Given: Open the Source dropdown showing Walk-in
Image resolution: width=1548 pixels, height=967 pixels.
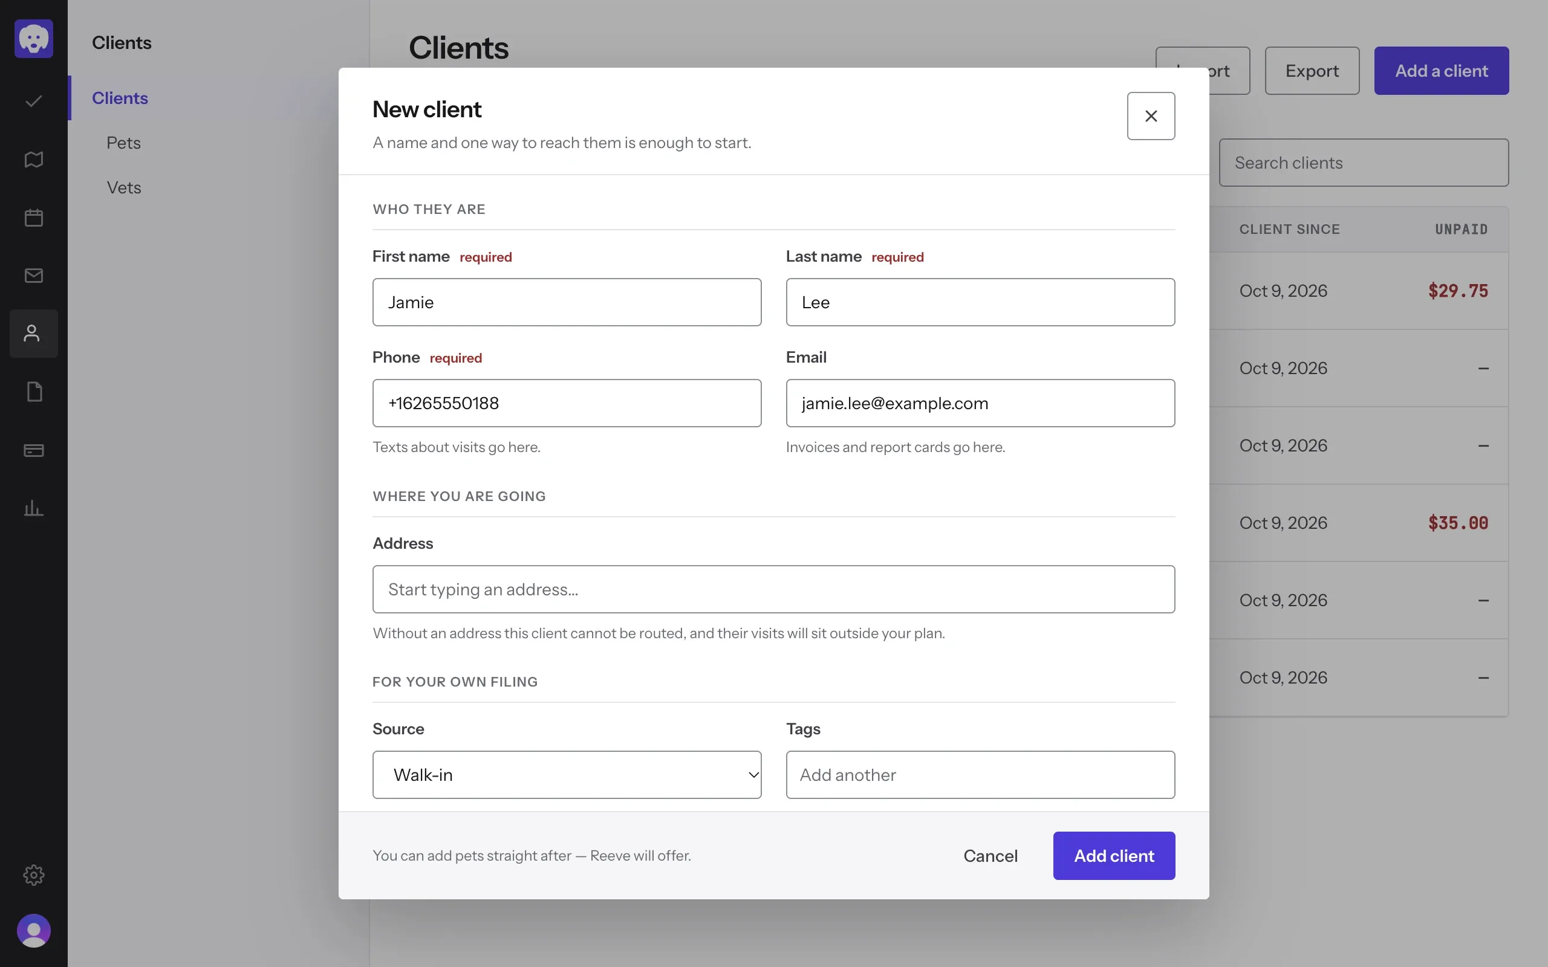Looking at the screenshot, I should tap(567, 774).
